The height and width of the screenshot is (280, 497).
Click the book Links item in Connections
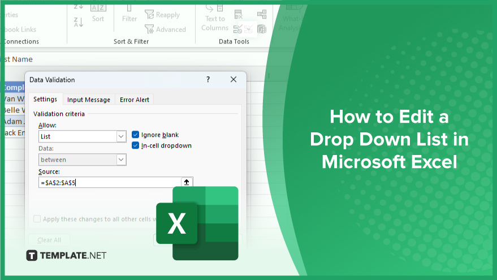[x=20, y=29]
